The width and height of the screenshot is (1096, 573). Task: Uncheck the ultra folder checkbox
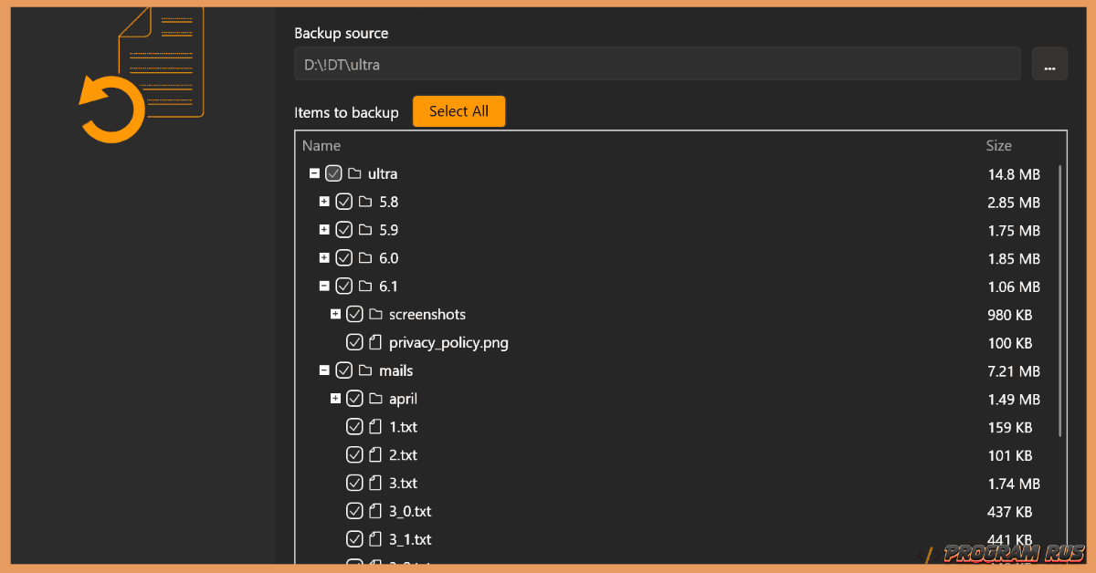tap(333, 173)
